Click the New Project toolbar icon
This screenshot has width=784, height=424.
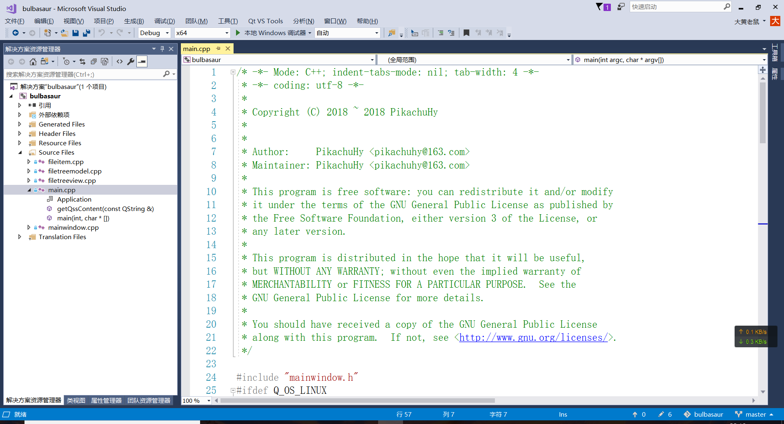[x=47, y=33]
